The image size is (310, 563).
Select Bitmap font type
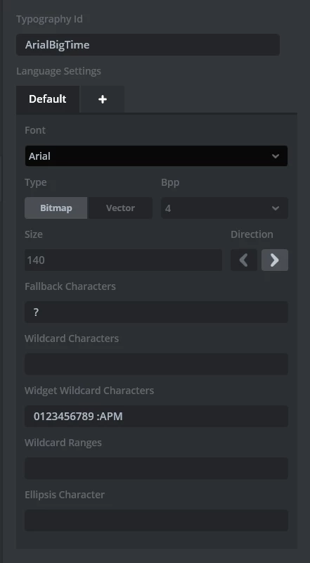(x=56, y=208)
